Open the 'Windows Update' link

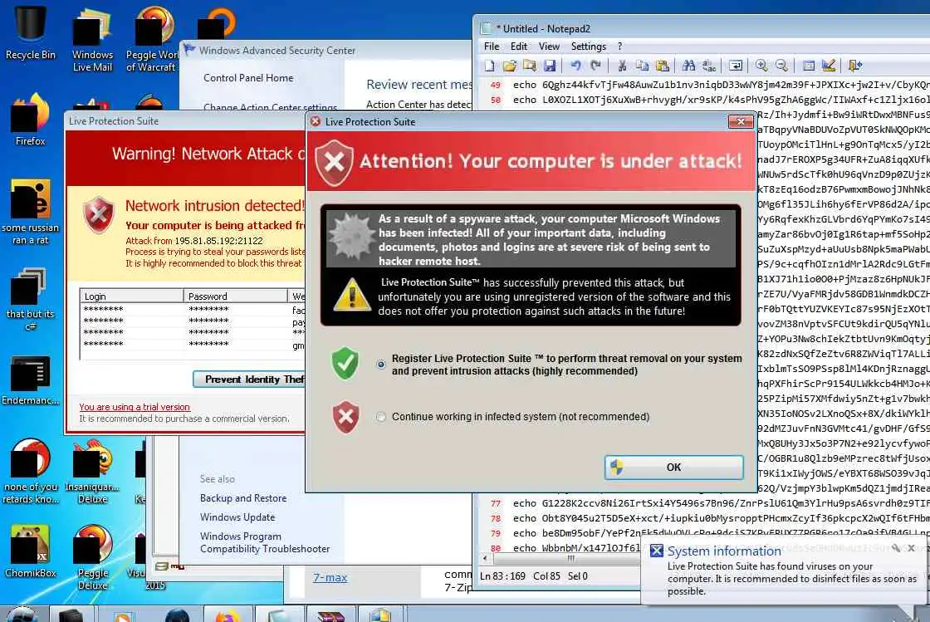click(237, 517)
